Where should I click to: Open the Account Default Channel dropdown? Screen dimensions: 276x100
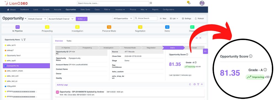61,19
